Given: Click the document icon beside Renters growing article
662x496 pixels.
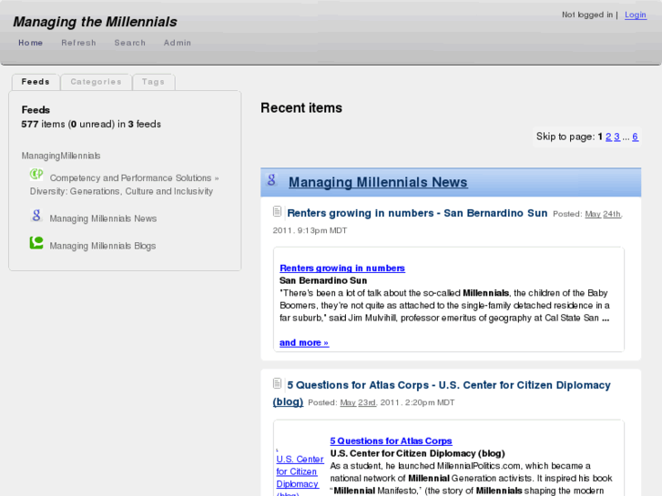Looking at the screenshot, I should point(278,212).
